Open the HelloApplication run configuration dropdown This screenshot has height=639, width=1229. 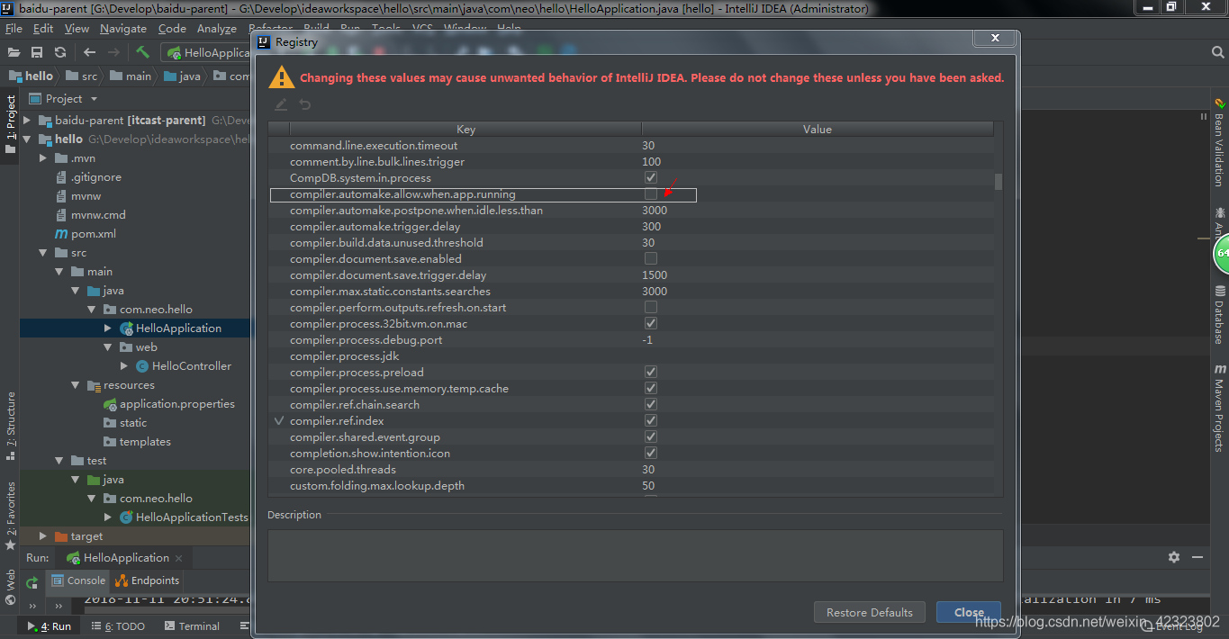(x=205, y=53)
